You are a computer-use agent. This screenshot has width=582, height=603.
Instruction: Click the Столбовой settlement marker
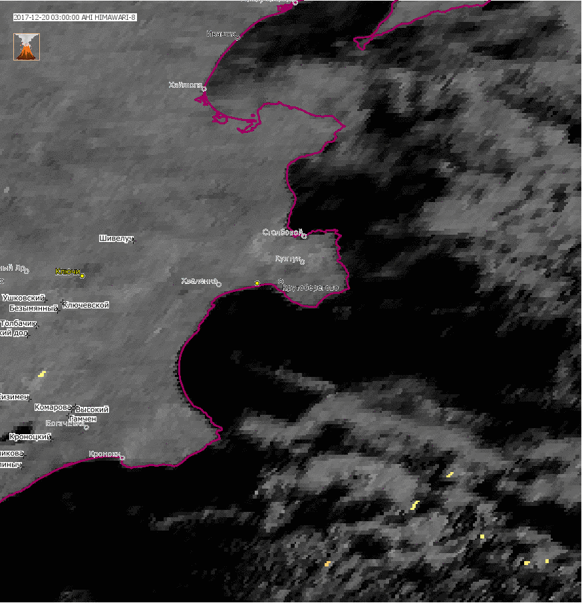click(304, 236)
